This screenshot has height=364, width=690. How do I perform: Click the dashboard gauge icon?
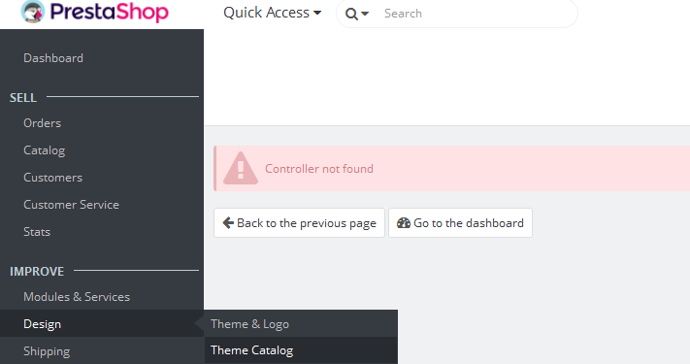tap(404, 222)
